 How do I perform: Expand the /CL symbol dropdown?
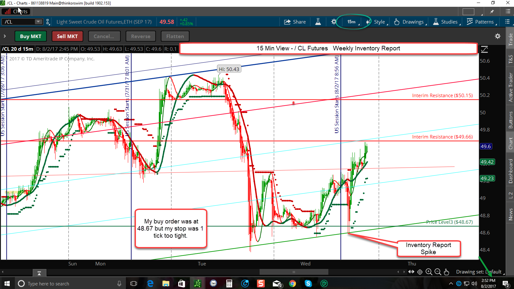tap(39, 22)
